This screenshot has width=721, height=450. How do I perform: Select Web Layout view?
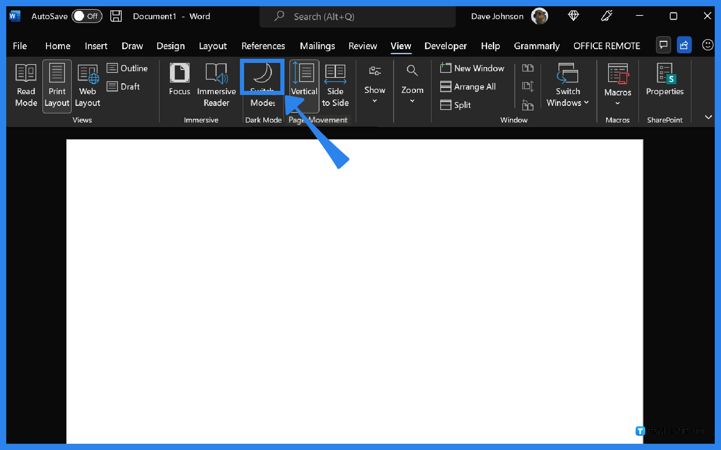click(87, 85)
